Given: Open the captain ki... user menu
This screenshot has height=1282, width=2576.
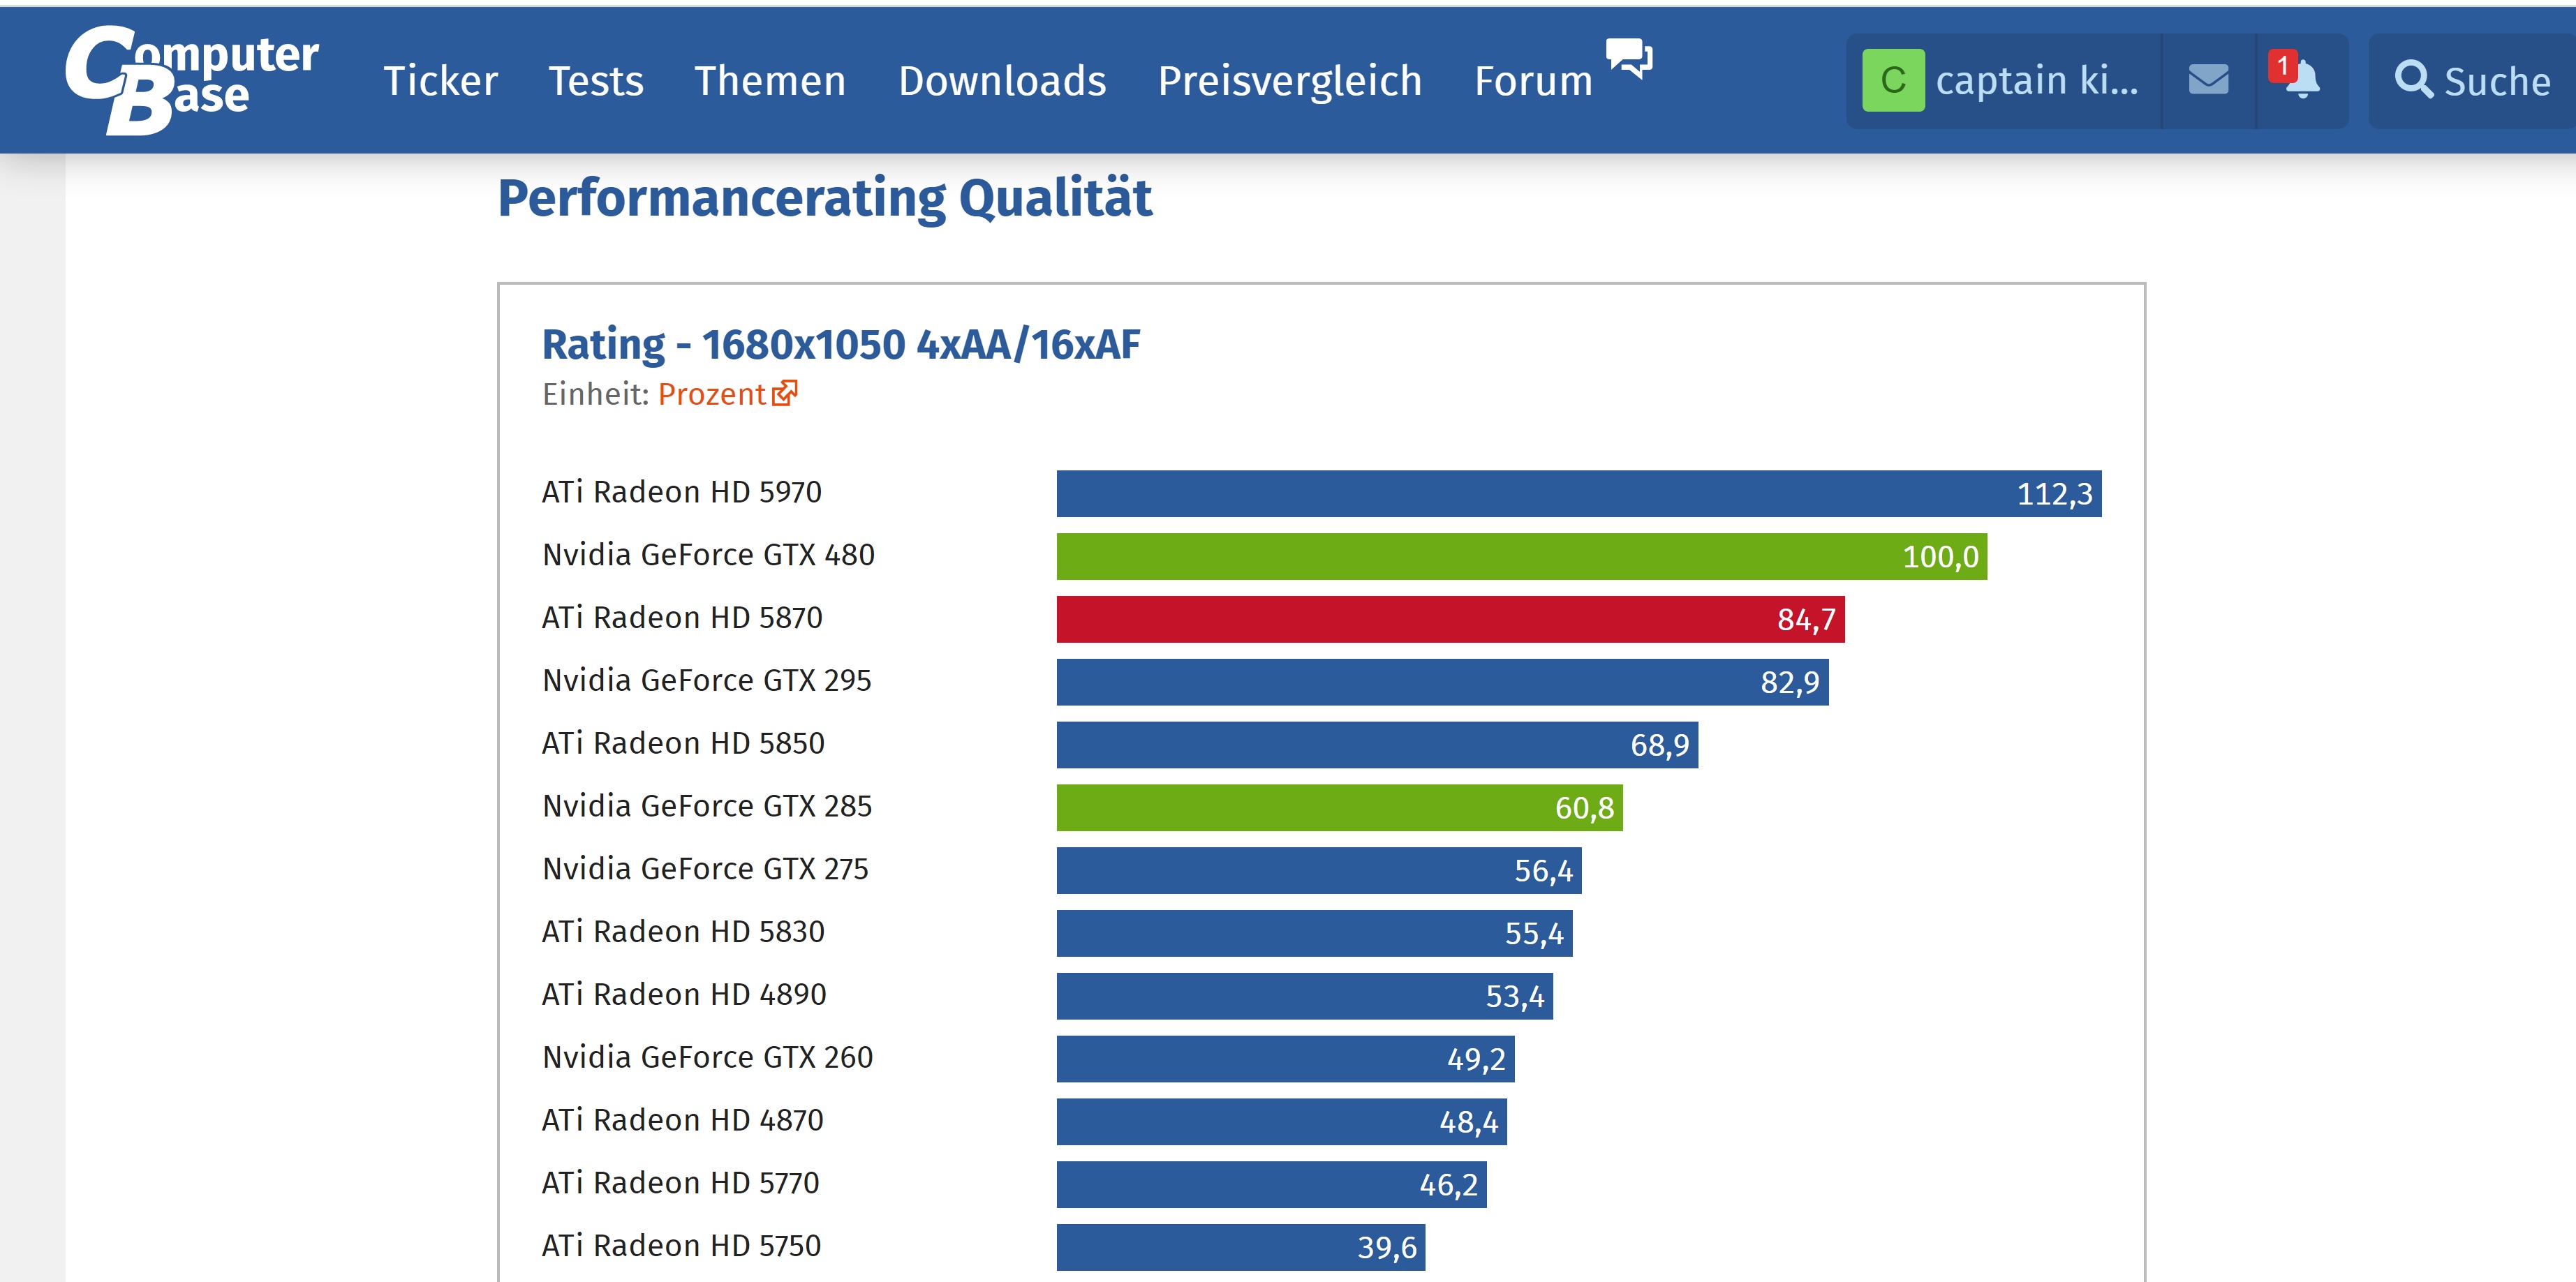Looking at the screenshot, I should point(2036,80).
